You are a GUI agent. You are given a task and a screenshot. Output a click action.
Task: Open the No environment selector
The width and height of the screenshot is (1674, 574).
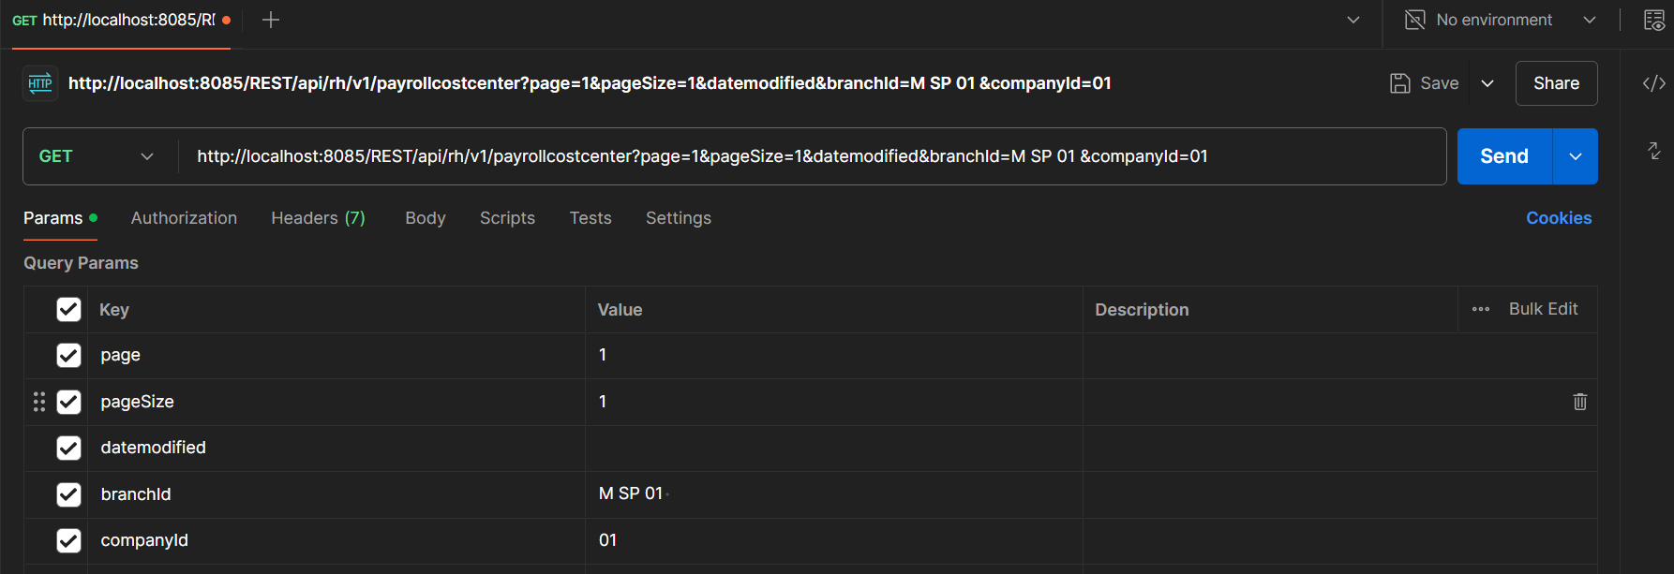click(1500, 20)
